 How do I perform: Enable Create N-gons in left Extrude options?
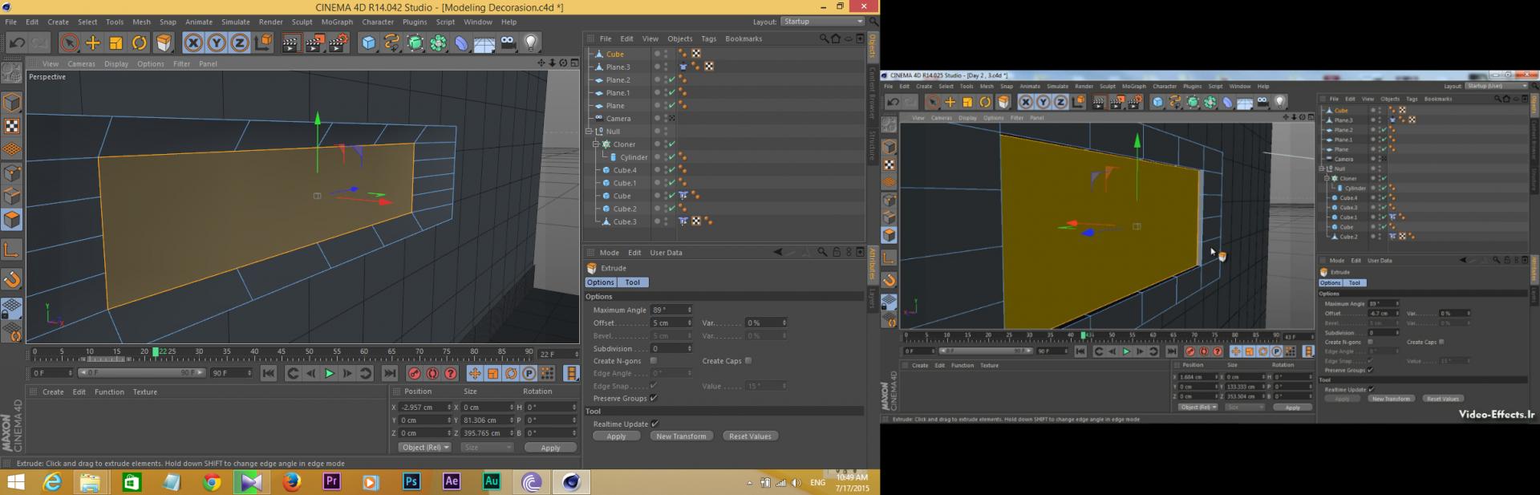point(654,361)
